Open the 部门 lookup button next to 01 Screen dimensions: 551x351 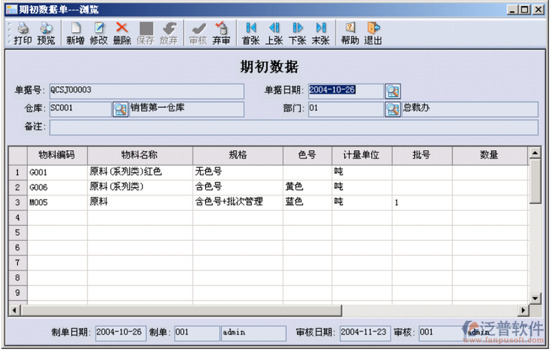(393, 109)
